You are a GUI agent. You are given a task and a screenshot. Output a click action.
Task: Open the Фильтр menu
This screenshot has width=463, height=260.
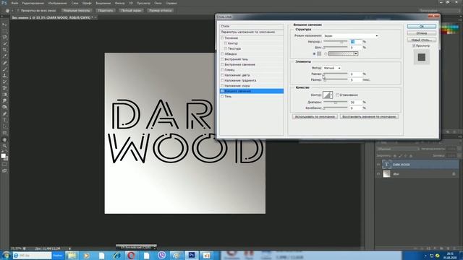click(x=119, y=3)
